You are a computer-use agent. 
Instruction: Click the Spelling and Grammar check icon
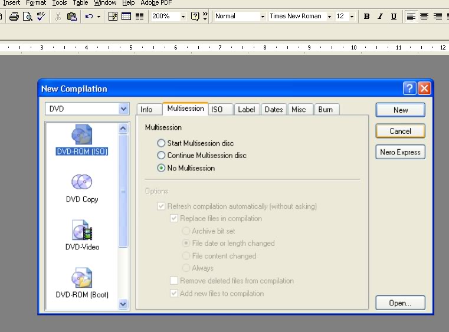41,17
